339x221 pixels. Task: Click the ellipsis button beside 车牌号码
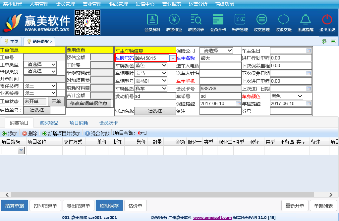coord(172,58)
